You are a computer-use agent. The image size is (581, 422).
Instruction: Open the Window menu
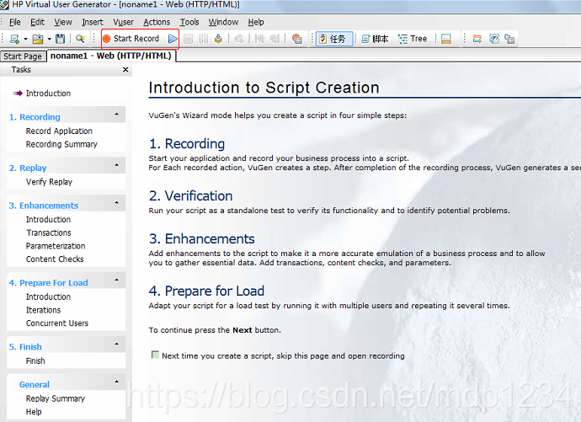click(223, 22)
